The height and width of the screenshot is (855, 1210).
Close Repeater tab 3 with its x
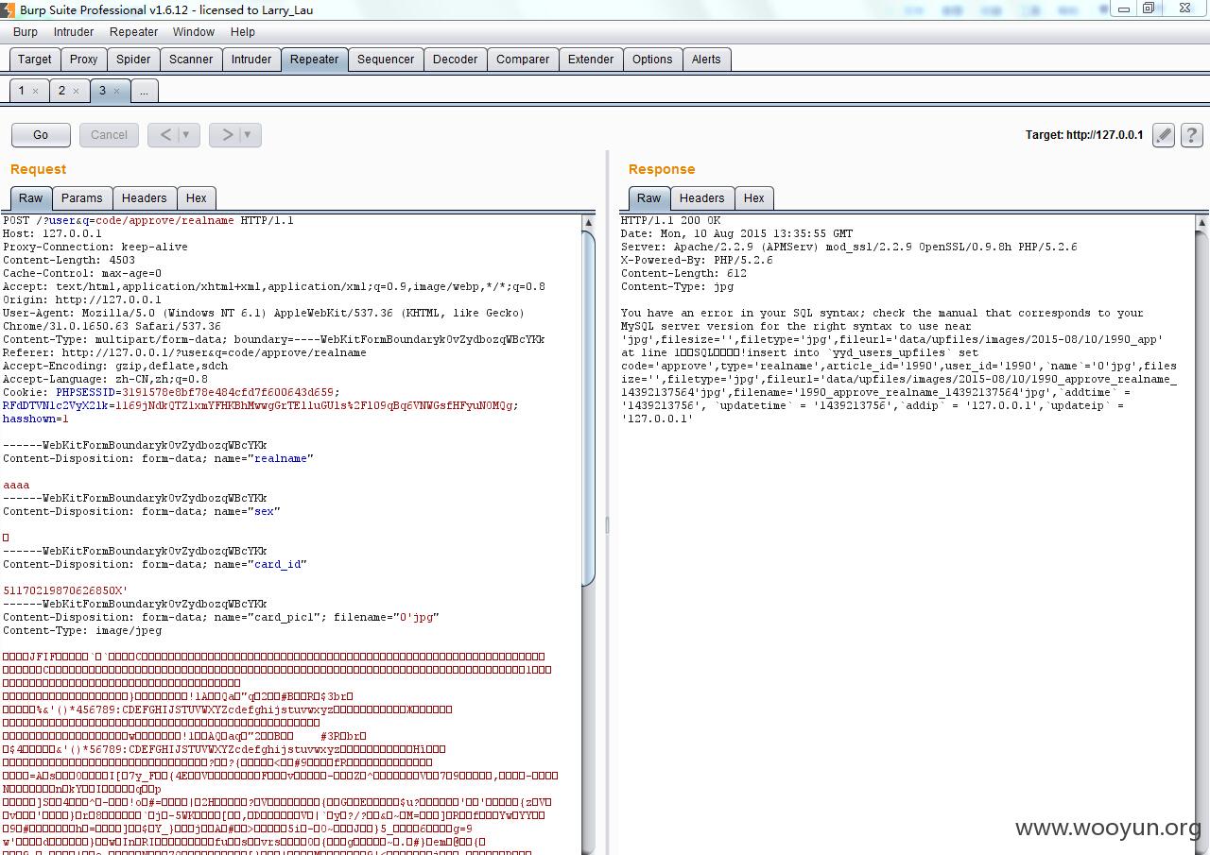pos(116,92)
